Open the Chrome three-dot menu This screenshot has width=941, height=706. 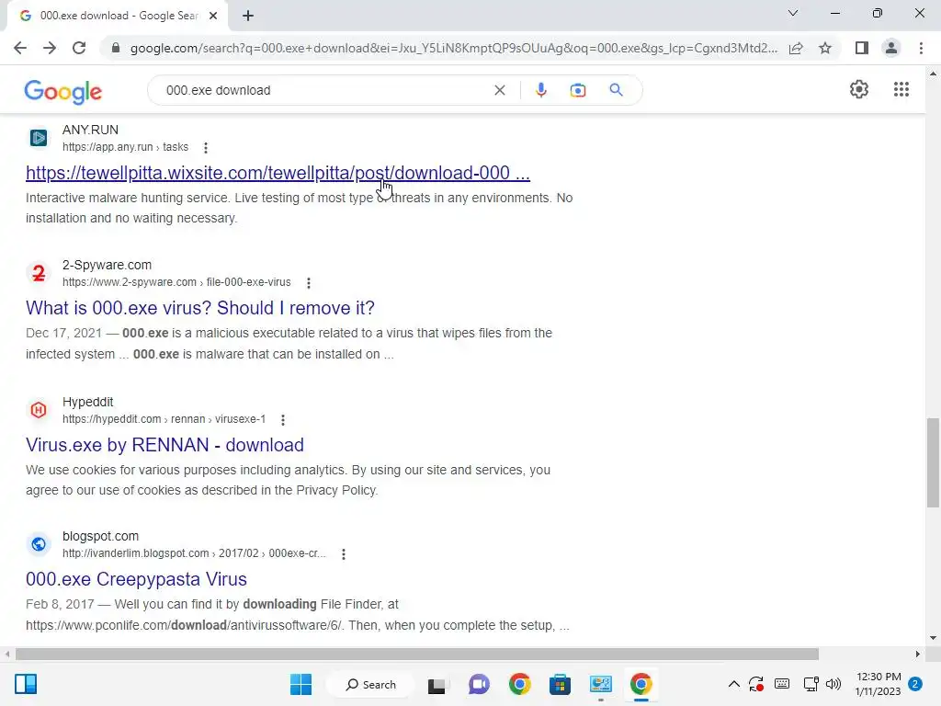tap(921, 48)
